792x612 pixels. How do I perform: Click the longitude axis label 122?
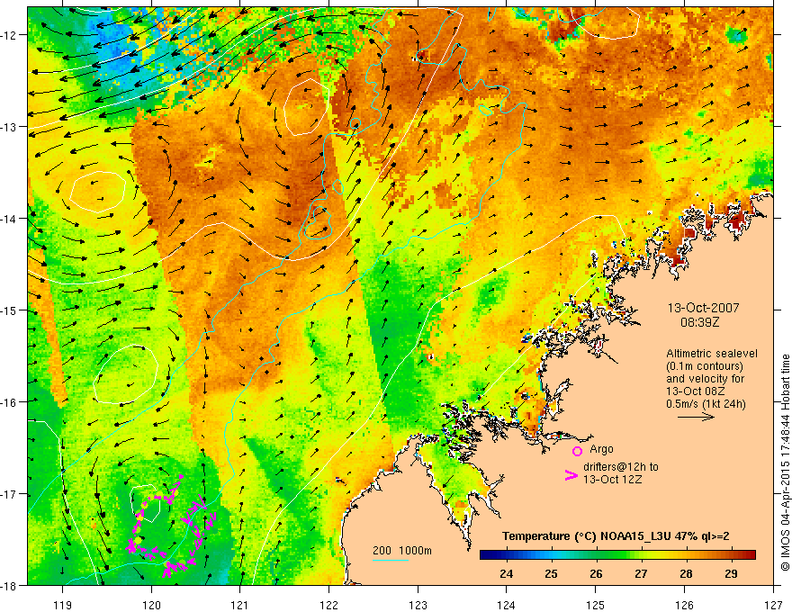[328, 605]
